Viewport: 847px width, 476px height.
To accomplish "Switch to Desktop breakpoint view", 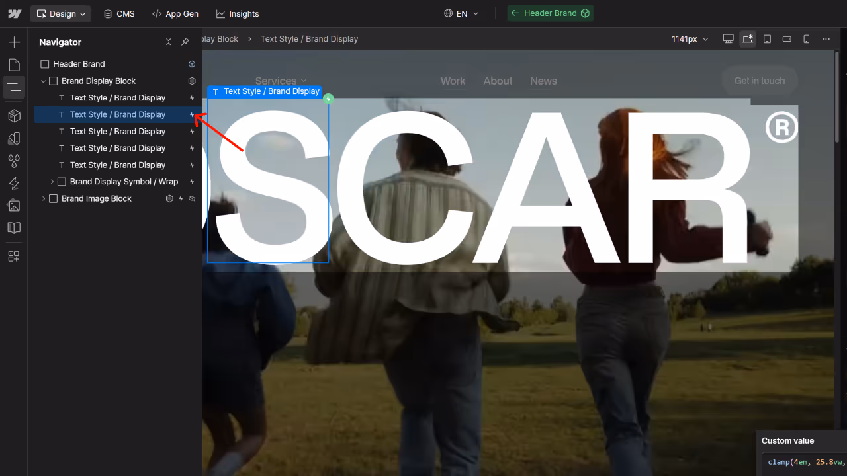I will (x=729, y=39).
